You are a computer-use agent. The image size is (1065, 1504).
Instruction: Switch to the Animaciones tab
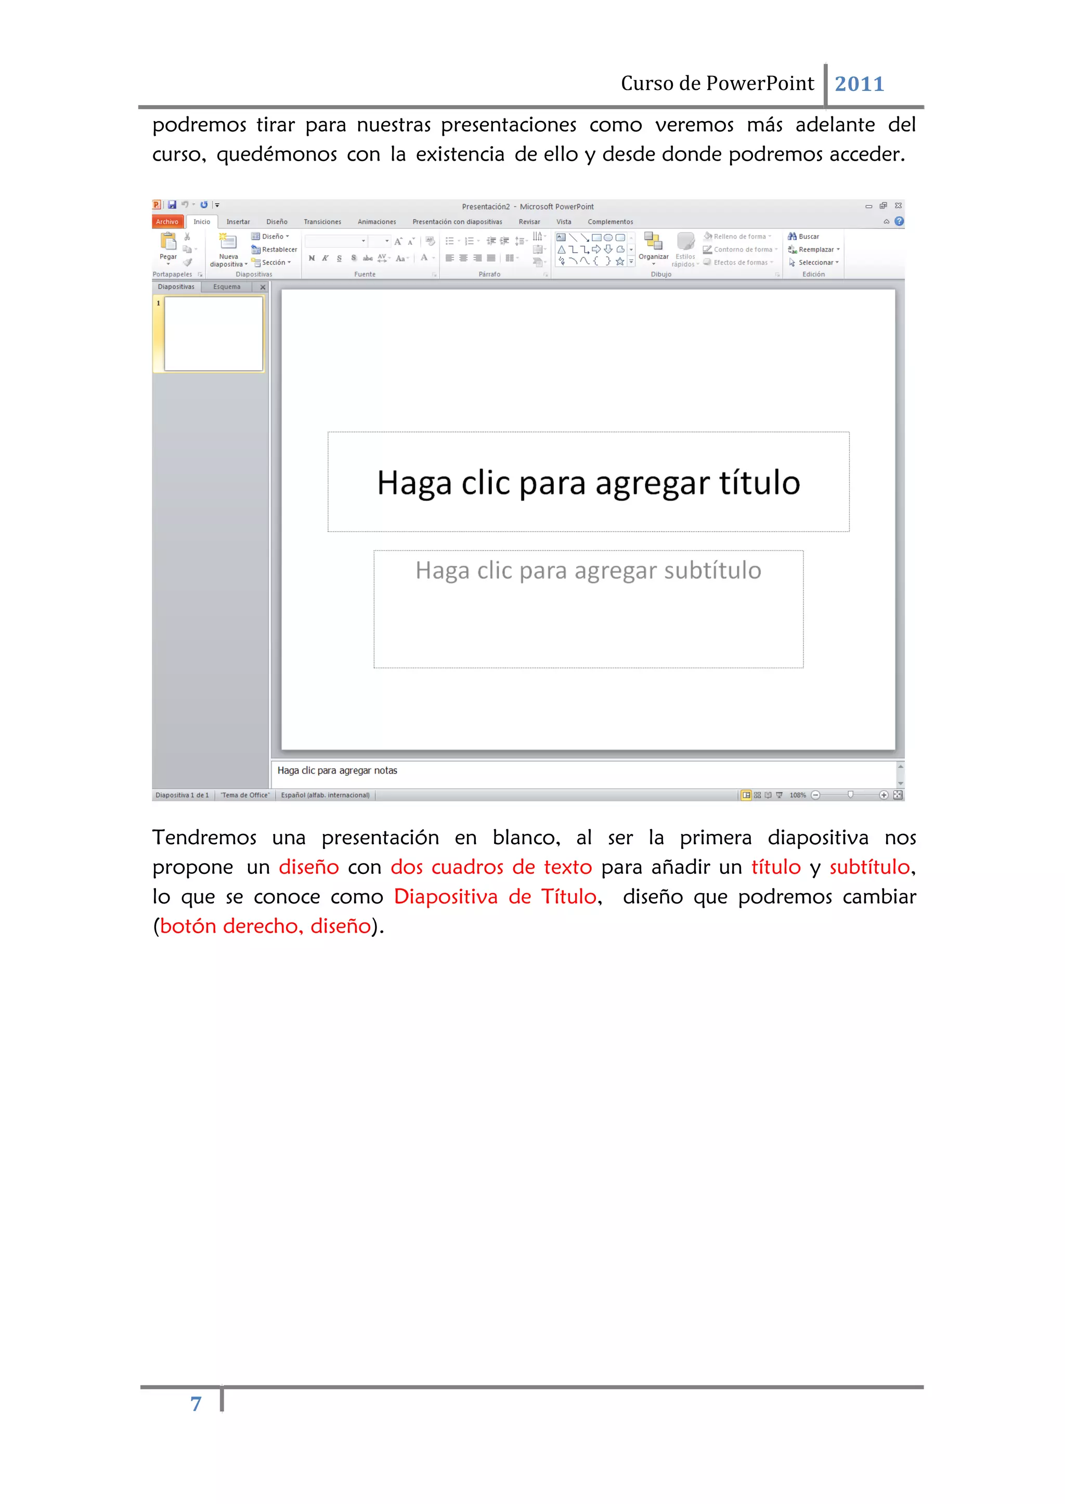tap(376, 221)
